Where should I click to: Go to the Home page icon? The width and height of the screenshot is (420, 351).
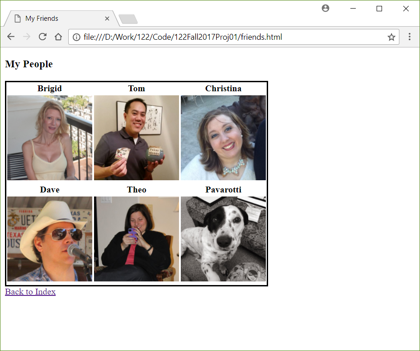(58, 37)
